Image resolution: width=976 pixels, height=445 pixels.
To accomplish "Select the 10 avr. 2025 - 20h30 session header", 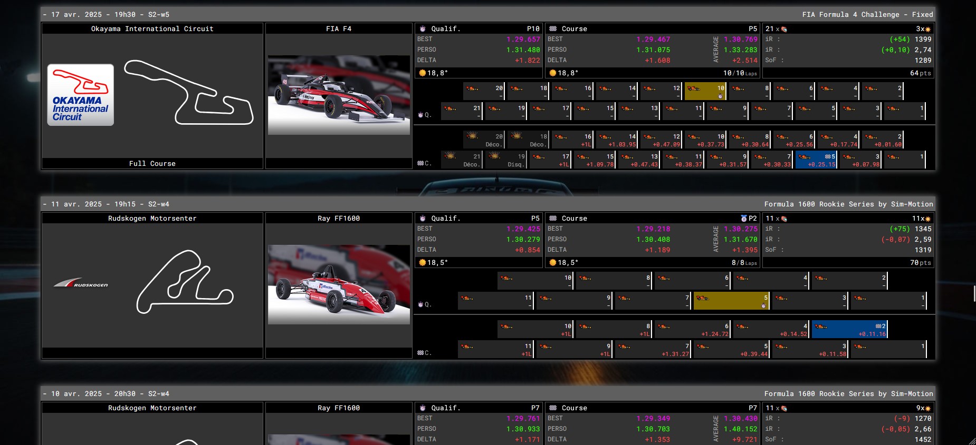I will 487,394.
